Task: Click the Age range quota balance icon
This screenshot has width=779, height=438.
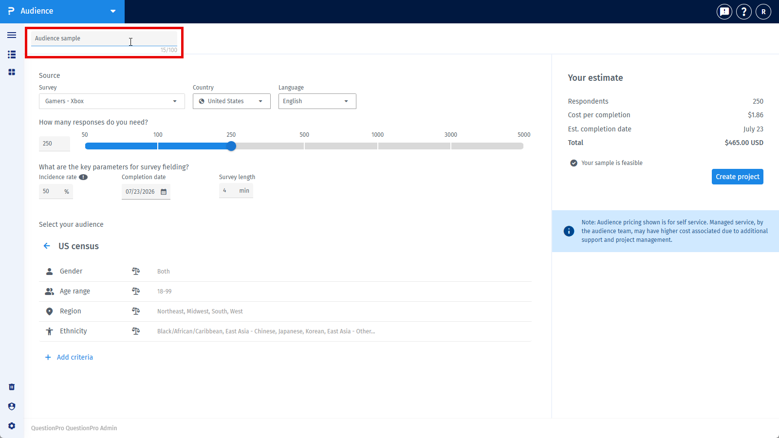Action: coord(136,291)
